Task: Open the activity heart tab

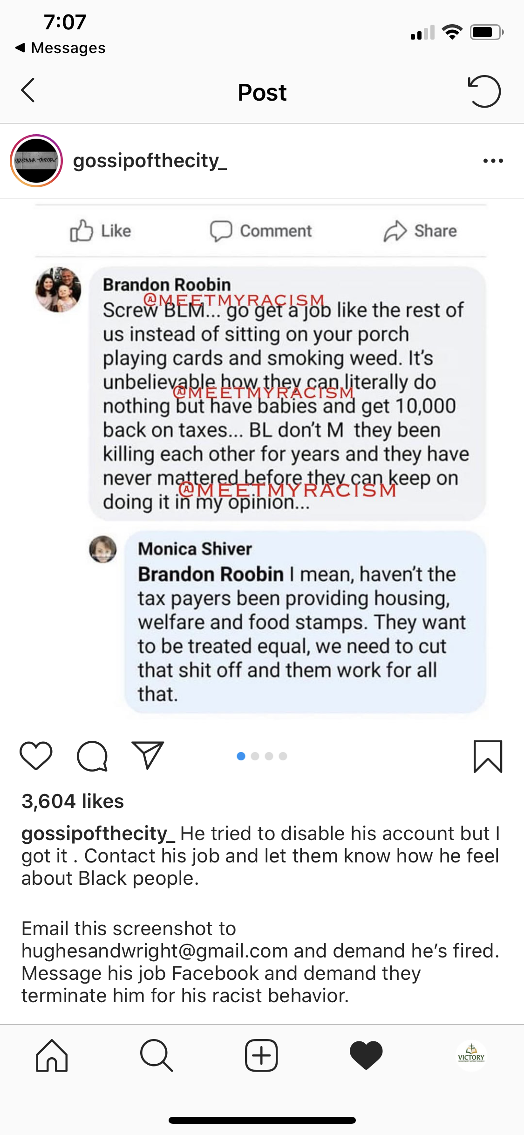Action: 366,1055
